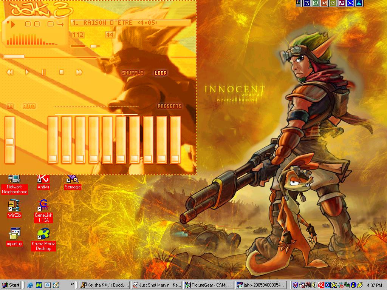This screenshot has height=290, width=387.
Task: Toggle the equalizer ON switch
Action: [x=10, y=106]
